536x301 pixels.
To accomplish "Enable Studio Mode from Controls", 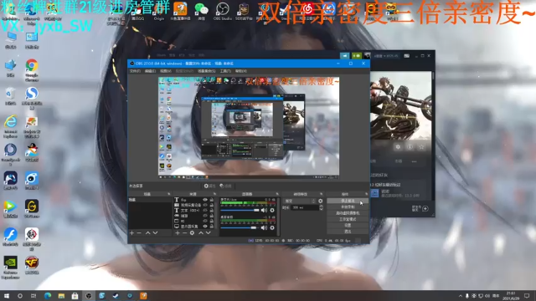I will point(348,219).
